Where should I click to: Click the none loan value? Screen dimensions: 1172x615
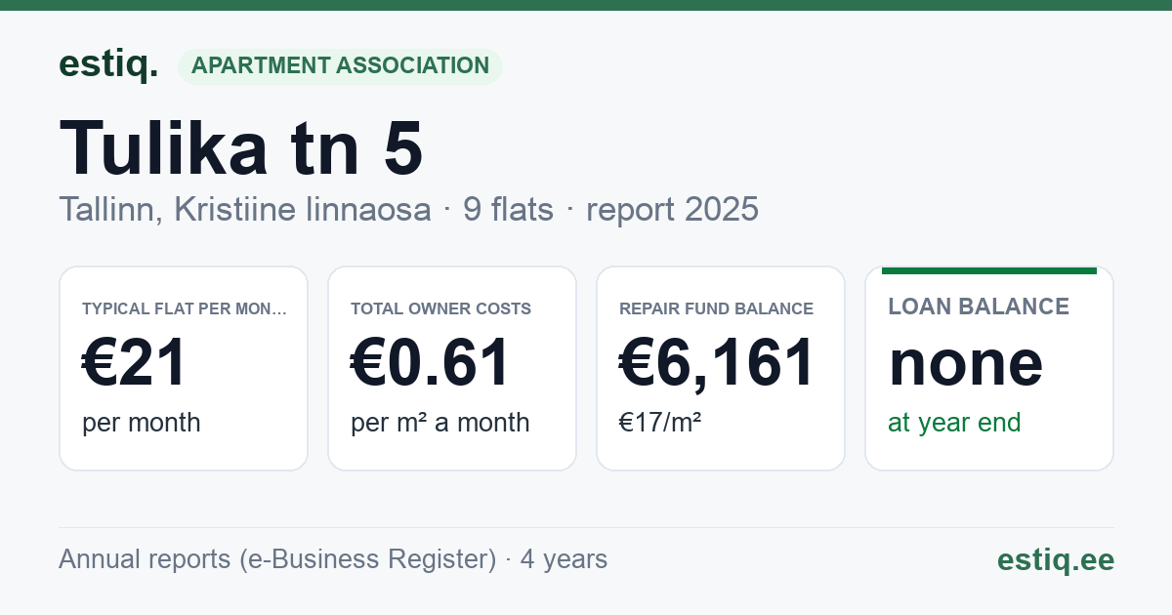(x=966, y=362)
